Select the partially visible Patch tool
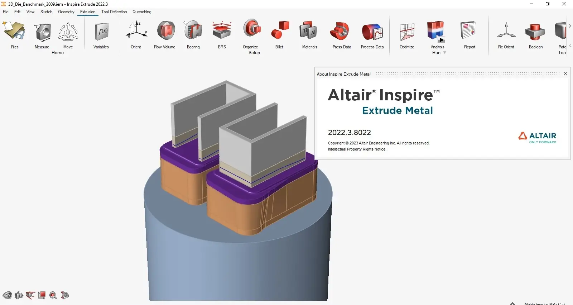This screenshot has width=573, height=305. pyautogui.click(x=561, y=32)
